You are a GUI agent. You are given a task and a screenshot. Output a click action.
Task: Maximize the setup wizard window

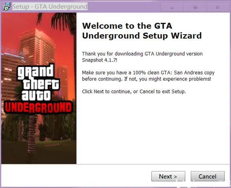(195, 7)
